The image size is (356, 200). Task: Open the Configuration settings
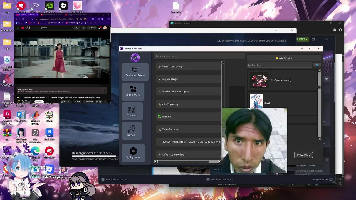133,153
